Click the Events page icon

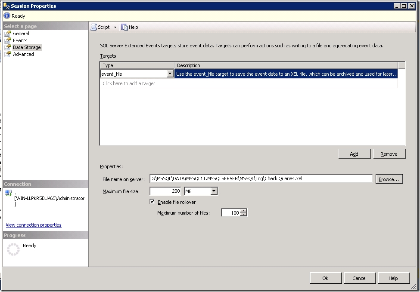point(8,40)
